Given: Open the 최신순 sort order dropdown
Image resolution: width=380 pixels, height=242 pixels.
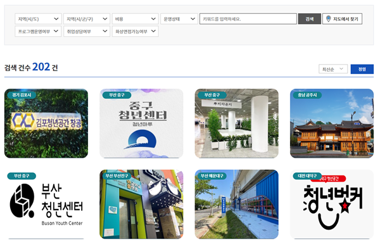Looking at the screenshot, I should tap(333, 69).
